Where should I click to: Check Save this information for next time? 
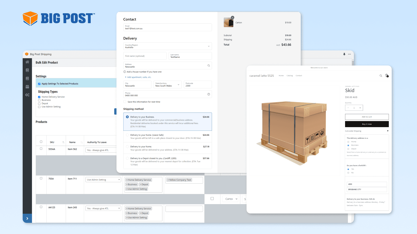click(x=125, y=102)
